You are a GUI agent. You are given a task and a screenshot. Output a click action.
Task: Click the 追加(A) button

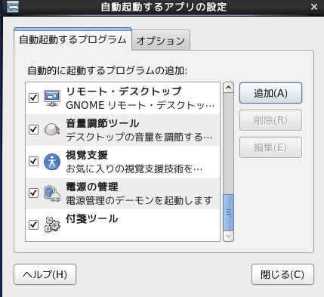coord(270,93)
